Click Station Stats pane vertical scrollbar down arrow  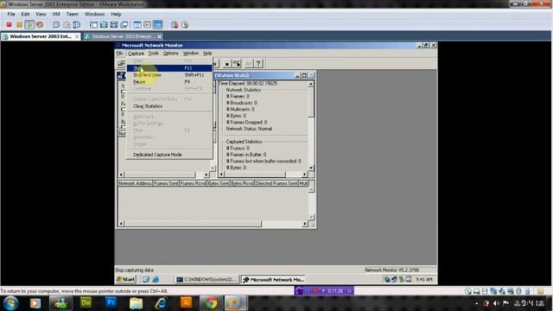(311, 168)
